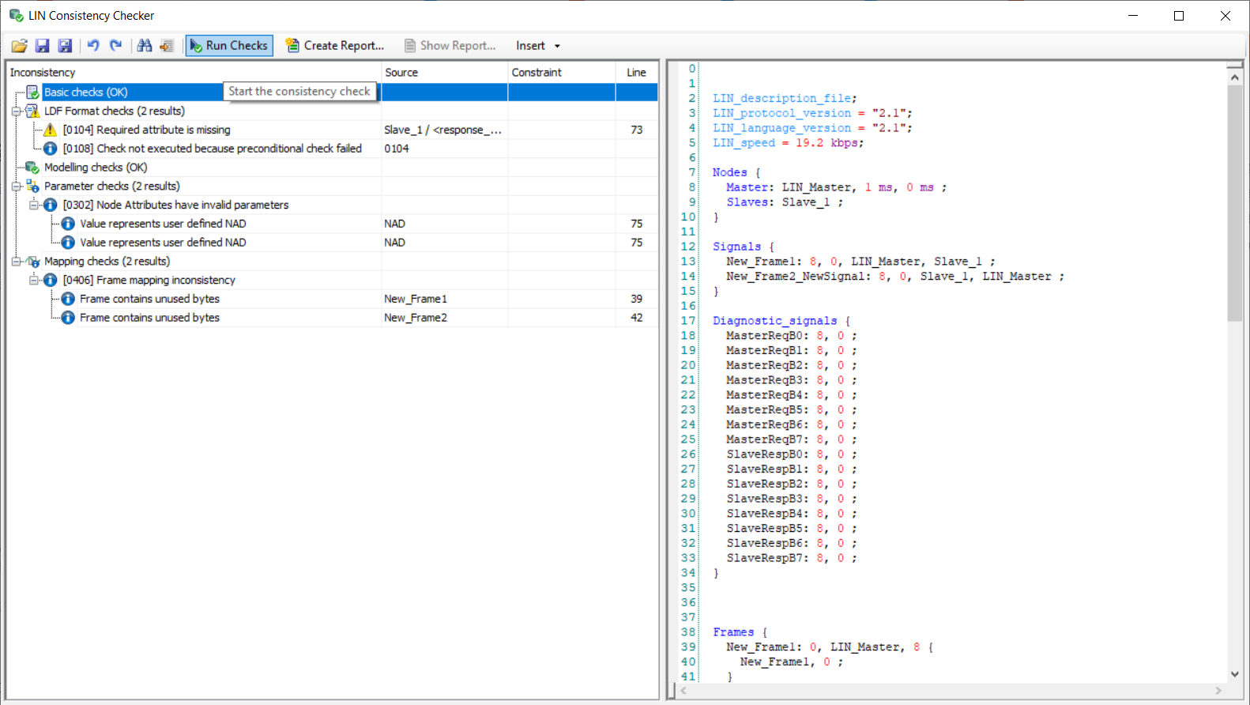Select [0406] Frame mapping inconsistency row
1250x705 pixels.
click(149, 280)
